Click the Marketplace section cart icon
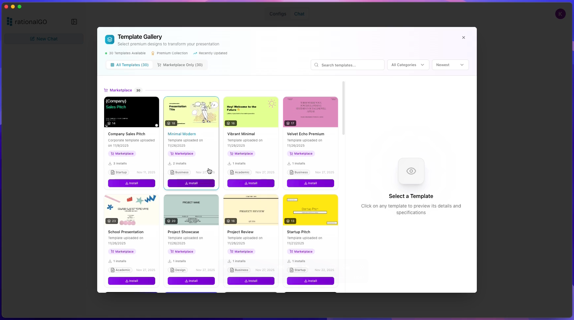The height and width of the screenshot is (320, 574). point(106,90)
